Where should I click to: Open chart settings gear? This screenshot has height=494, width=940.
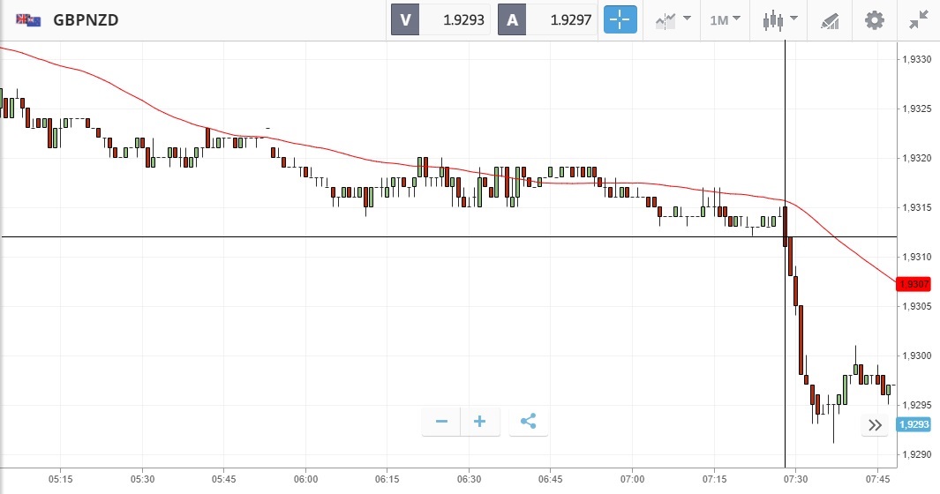pyautogui.click(x=874, y=19)
